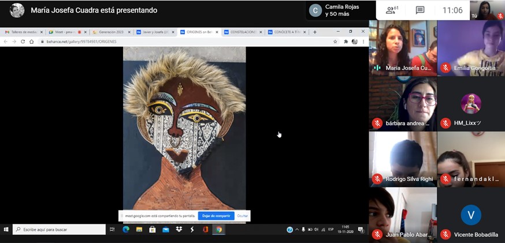Reload the Behance page
The width and height of the screenshot is (505, 243).
pyautogui.click(x=23, y=42)
